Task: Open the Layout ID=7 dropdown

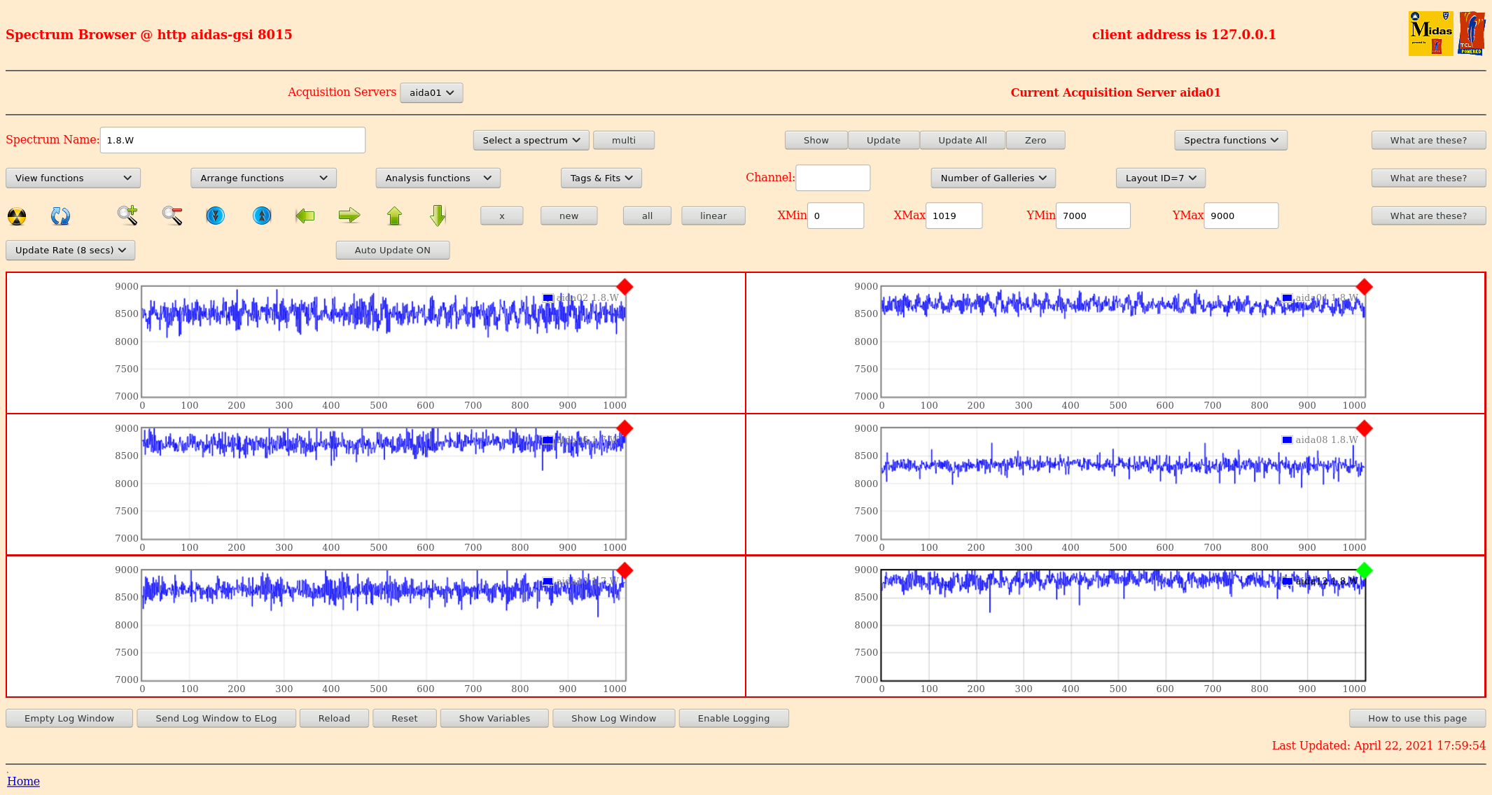Action: pyautogui.click(x=1160, y=178)
